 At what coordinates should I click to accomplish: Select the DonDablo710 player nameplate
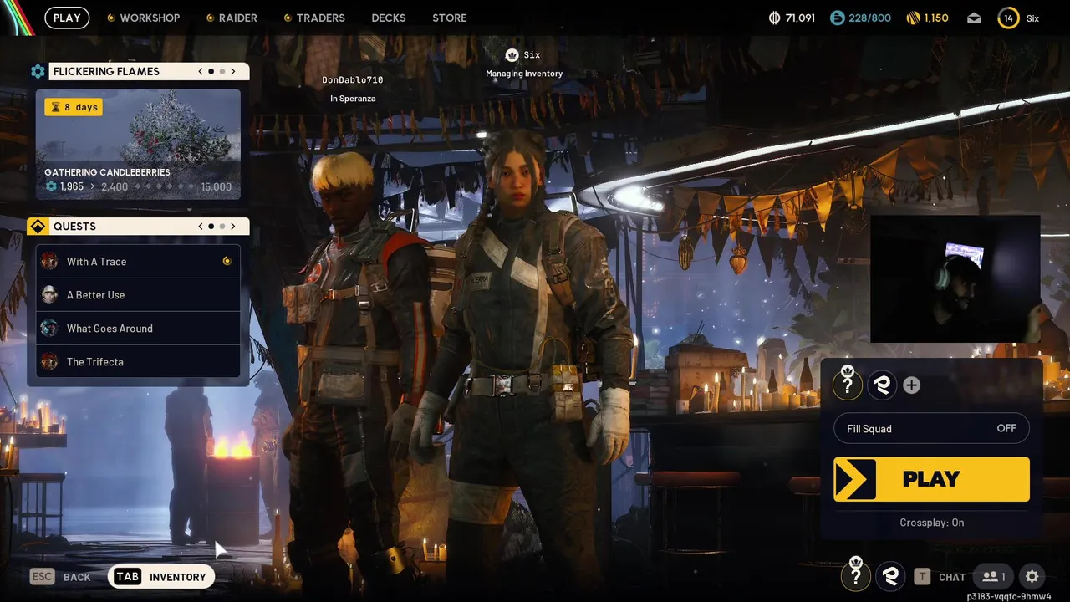point(352,80)
